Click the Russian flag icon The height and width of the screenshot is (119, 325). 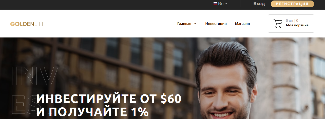(215, 4)
